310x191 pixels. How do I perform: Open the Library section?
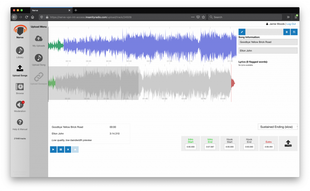coord(20,53)
